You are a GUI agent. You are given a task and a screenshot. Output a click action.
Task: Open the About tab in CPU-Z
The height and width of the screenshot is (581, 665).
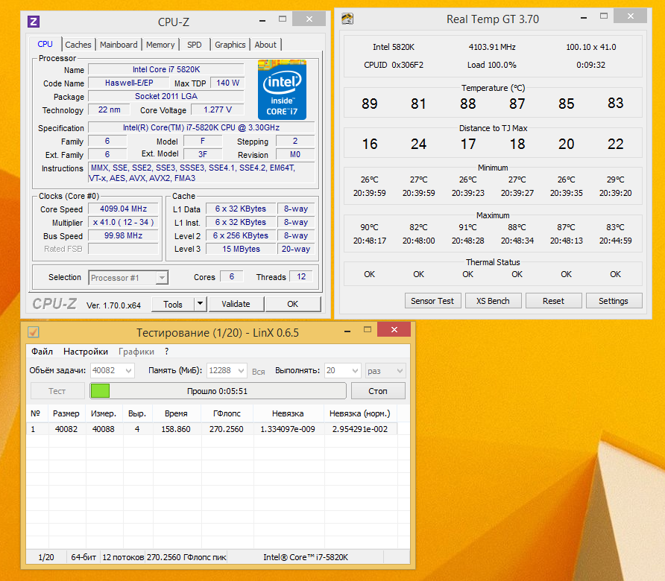[265, 45]
